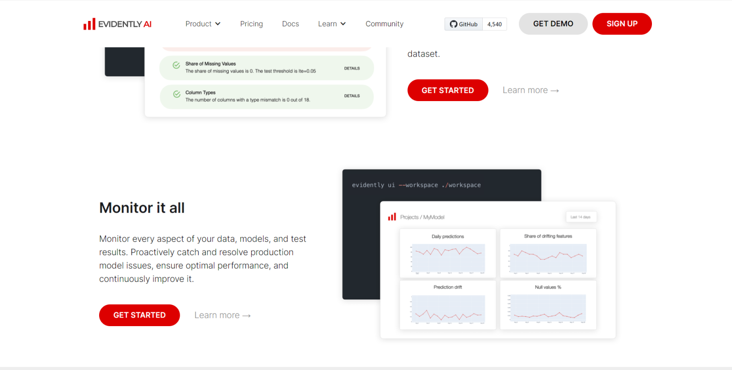Image resolution: width=732 pixels, height=370 pixels.
Task: Click the upper GET STARTED button
Action: 448,90
